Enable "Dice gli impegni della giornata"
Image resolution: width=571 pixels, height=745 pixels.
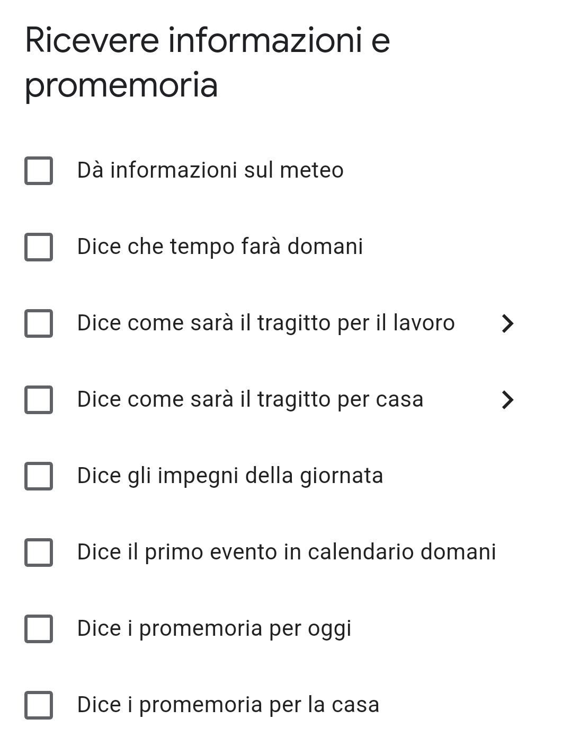(x=38, y=476)
